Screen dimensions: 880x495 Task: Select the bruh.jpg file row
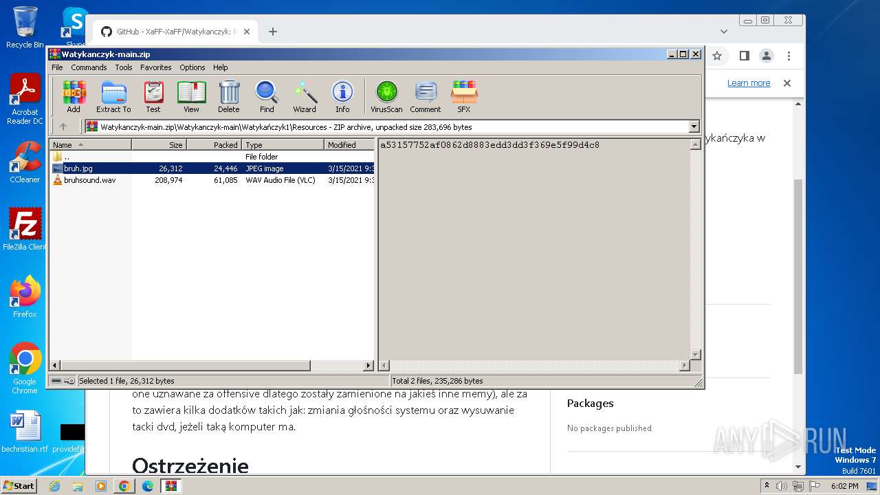point(212,168)
